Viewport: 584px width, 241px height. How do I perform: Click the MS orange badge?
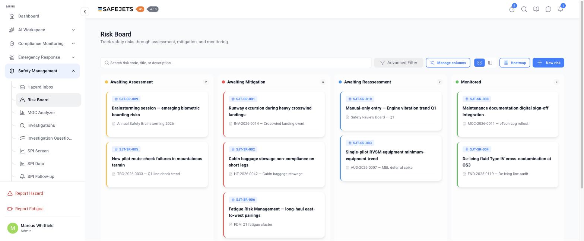[140, 9]
